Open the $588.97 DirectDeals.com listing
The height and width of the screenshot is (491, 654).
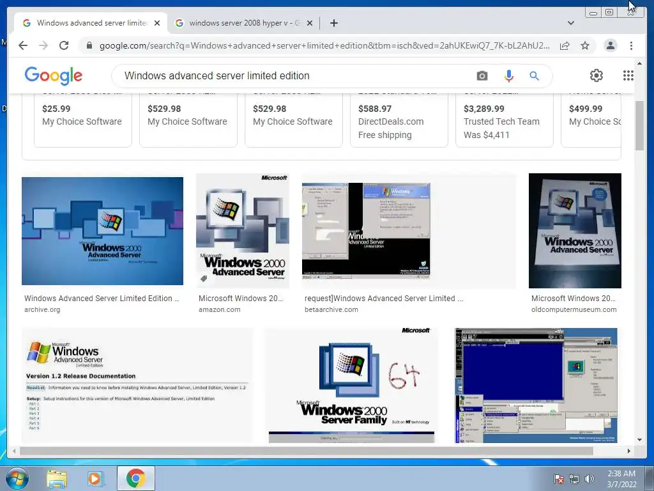[x=399, y=120]
